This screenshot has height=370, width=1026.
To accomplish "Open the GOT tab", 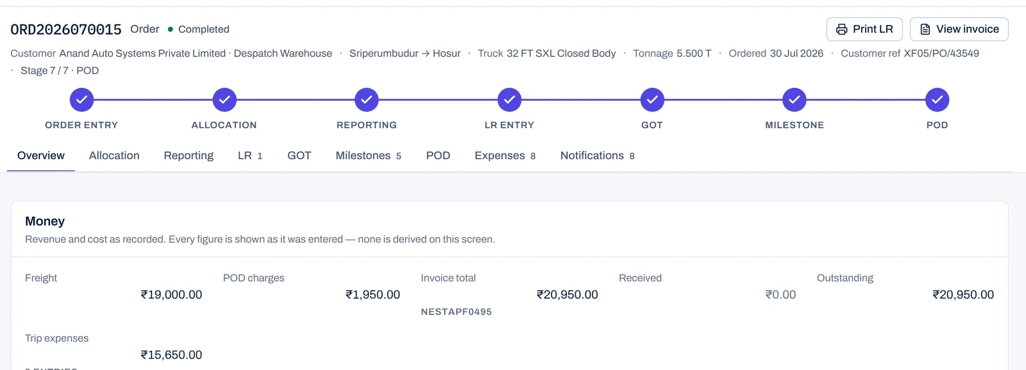I will (x=299, y=156).
